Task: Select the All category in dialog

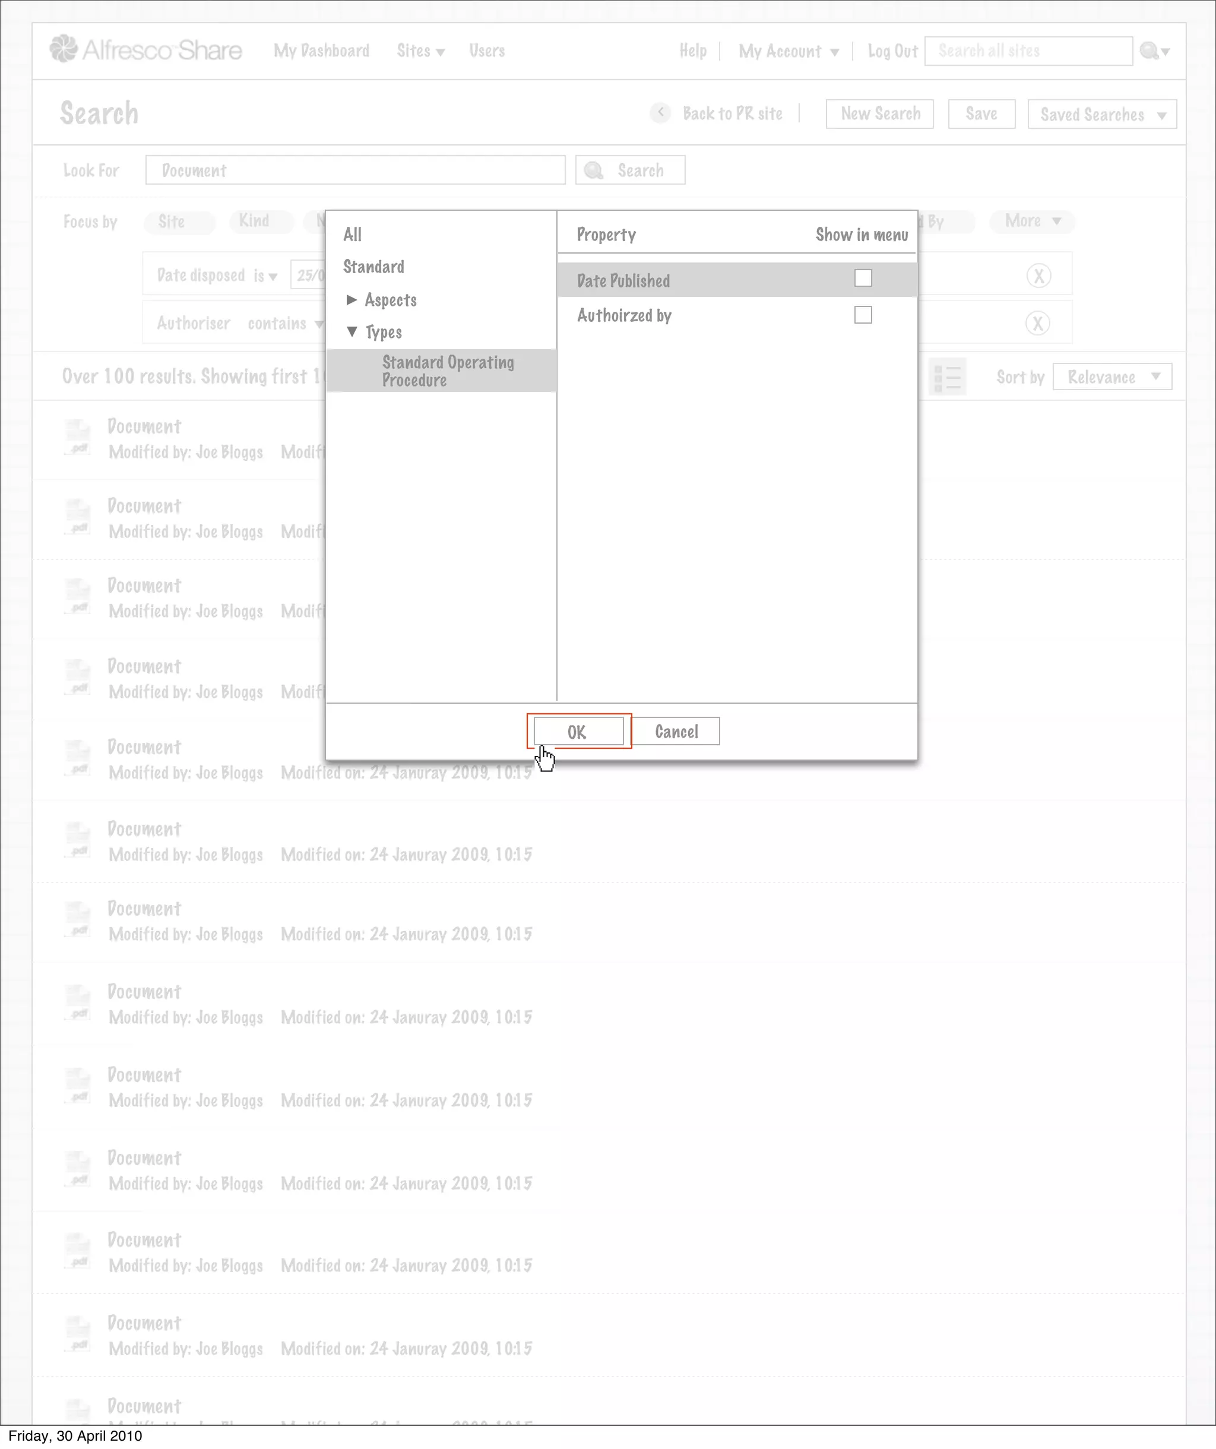Action: coord(353,235)
